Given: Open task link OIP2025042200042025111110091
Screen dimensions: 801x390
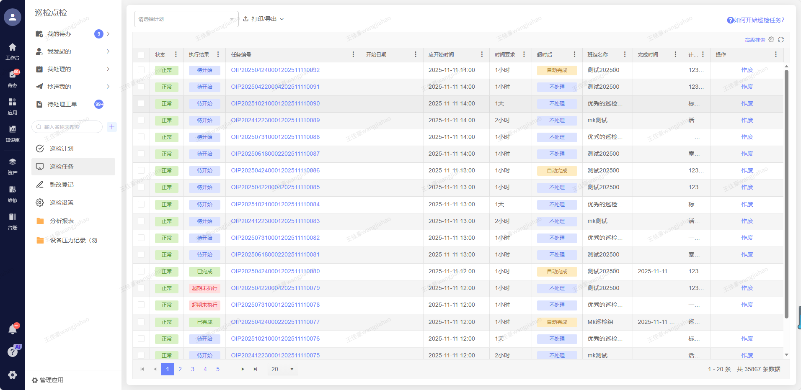Looking at the screenshot, I should tap(275, 87).
